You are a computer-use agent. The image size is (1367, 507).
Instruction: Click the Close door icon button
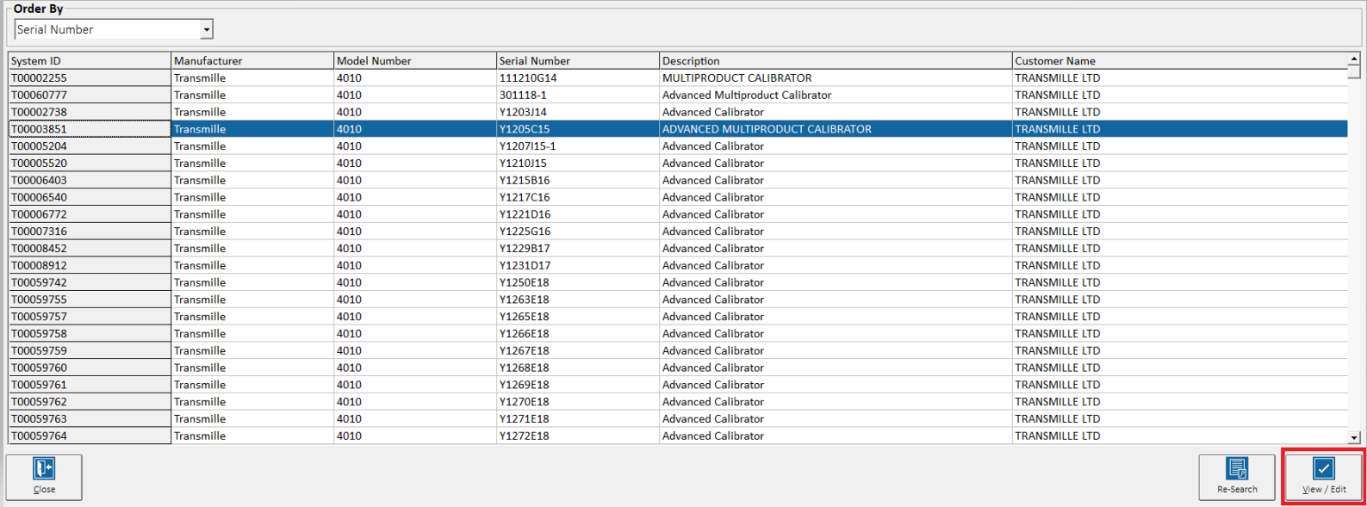coord(44,477)
